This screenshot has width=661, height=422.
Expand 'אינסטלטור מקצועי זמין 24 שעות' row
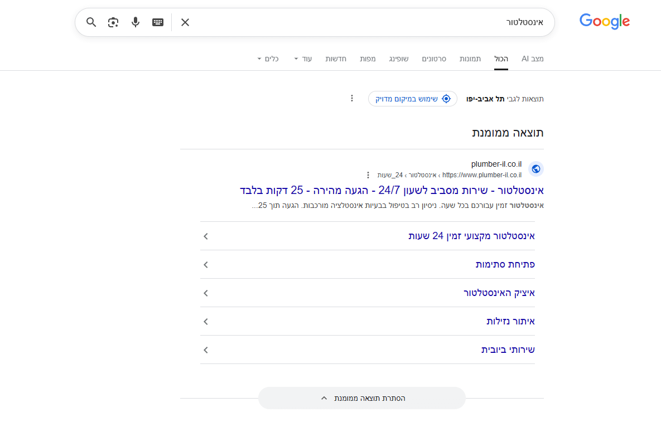click(367, 236)
